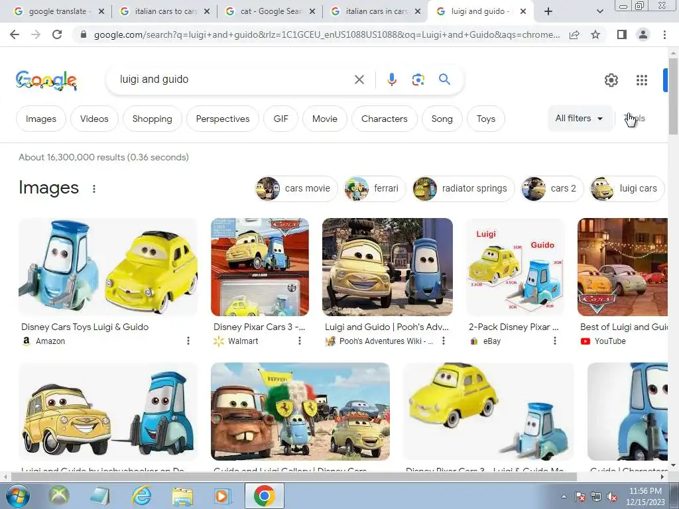Screen dimensions: 679x509
Task: Expand the All filters dropdown
Action: coord(580,118)
